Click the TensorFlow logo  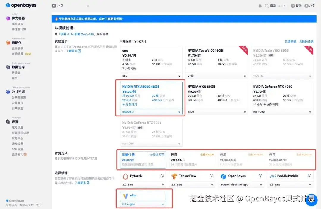coord(174,176)
